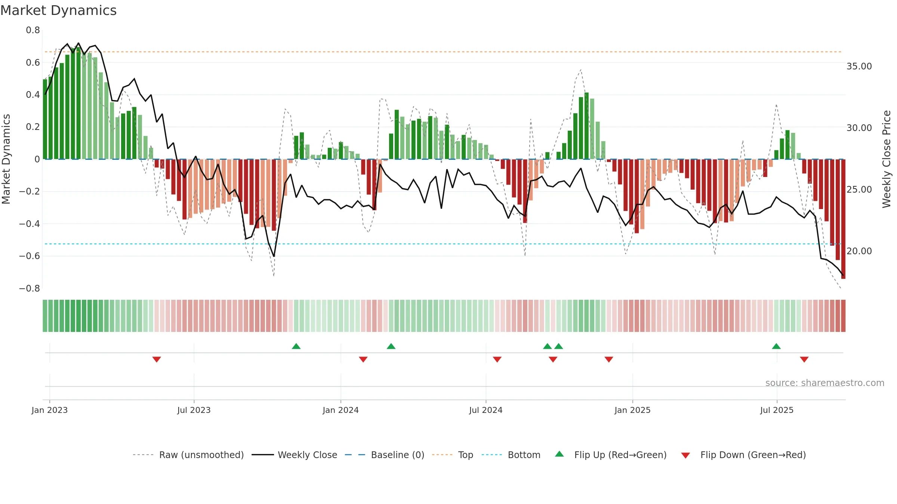Toggle Flip Down (Green→Red) legend entry
Screen dimensions: 897x504
point(743,455)
